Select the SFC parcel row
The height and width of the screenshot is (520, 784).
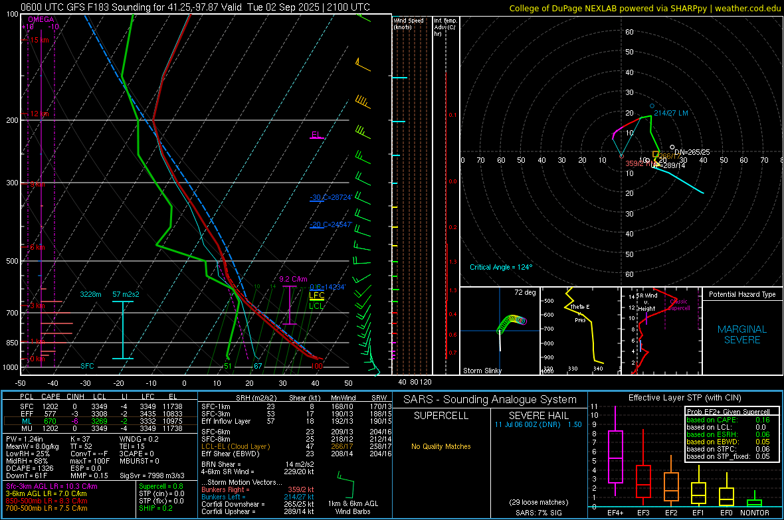(x=99, y=406)
